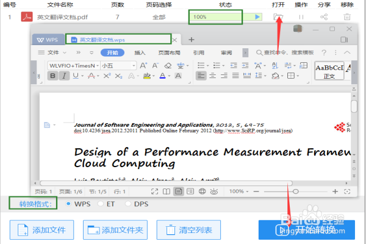Switch to web layout view
Image resolution: width=366 pixels, height=244 pixels.
pyautogui.click(x=202, y=192)
